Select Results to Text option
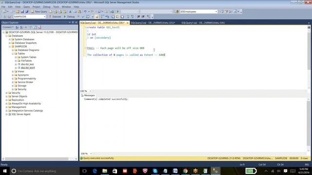This screenshot has width=312, height=175. click(x=113, y=17)
